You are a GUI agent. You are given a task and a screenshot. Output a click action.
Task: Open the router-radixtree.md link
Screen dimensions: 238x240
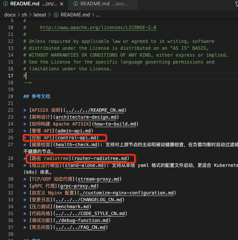coord(100,158)
